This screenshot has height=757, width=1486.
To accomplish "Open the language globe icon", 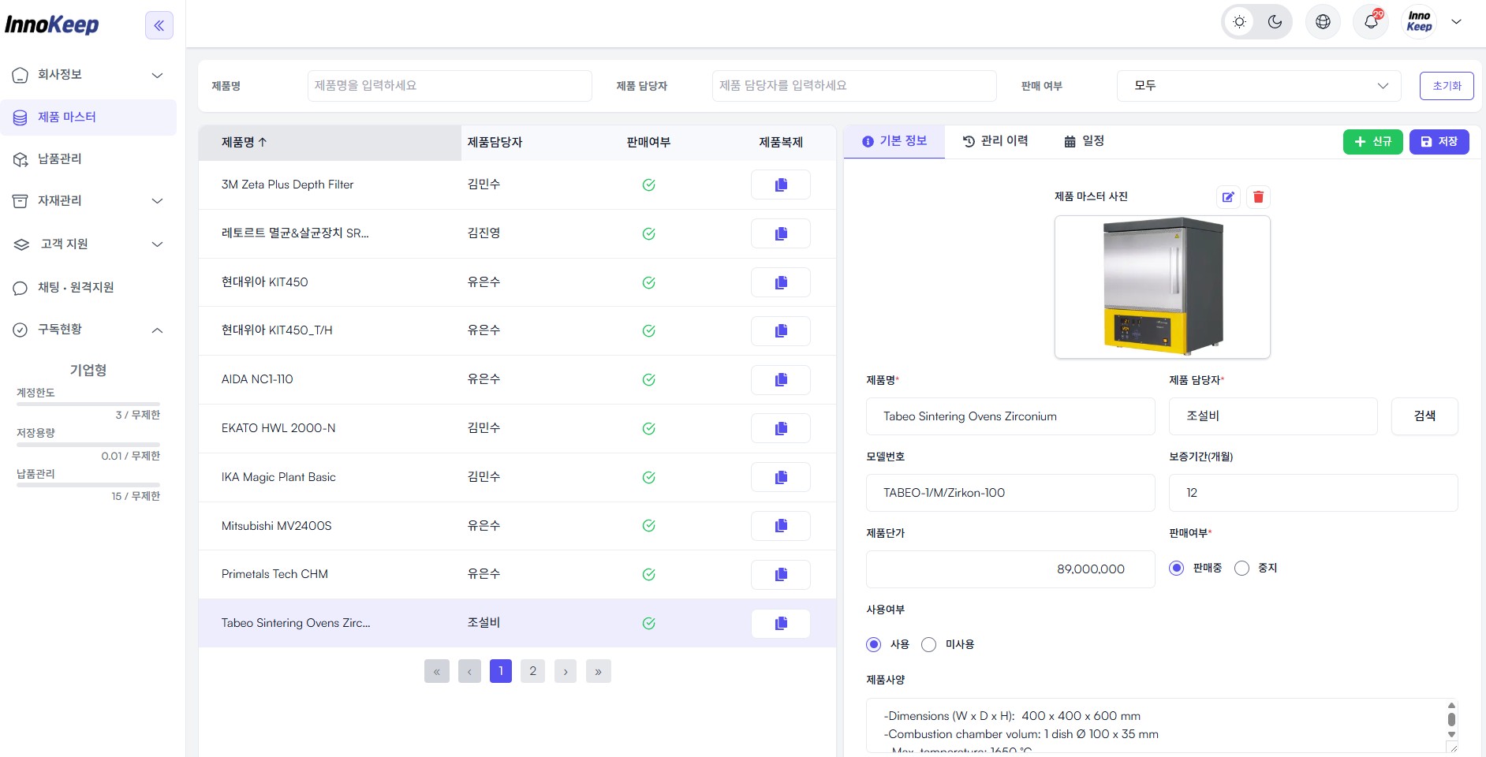I will [x=1322, y=21].
